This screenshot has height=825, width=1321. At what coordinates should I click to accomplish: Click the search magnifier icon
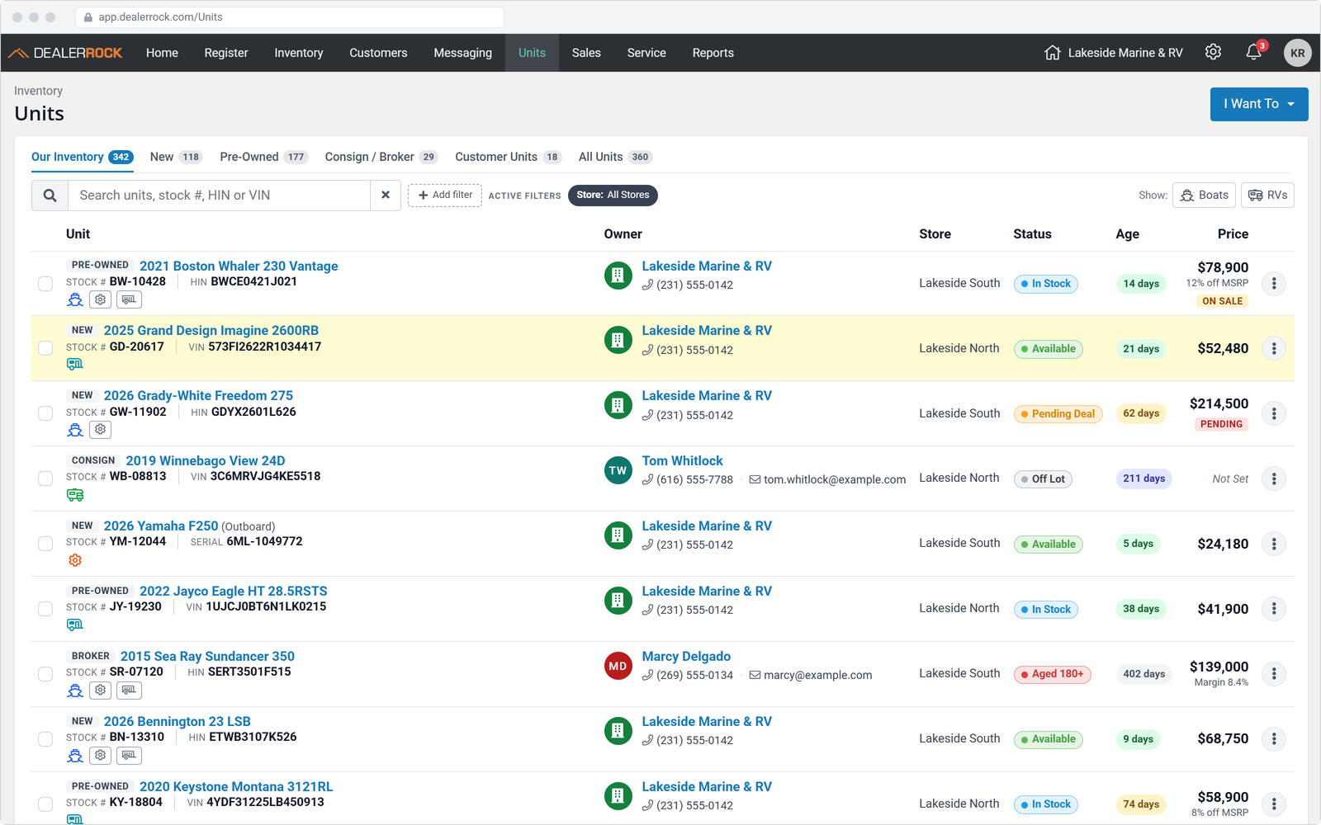[50, 196]
